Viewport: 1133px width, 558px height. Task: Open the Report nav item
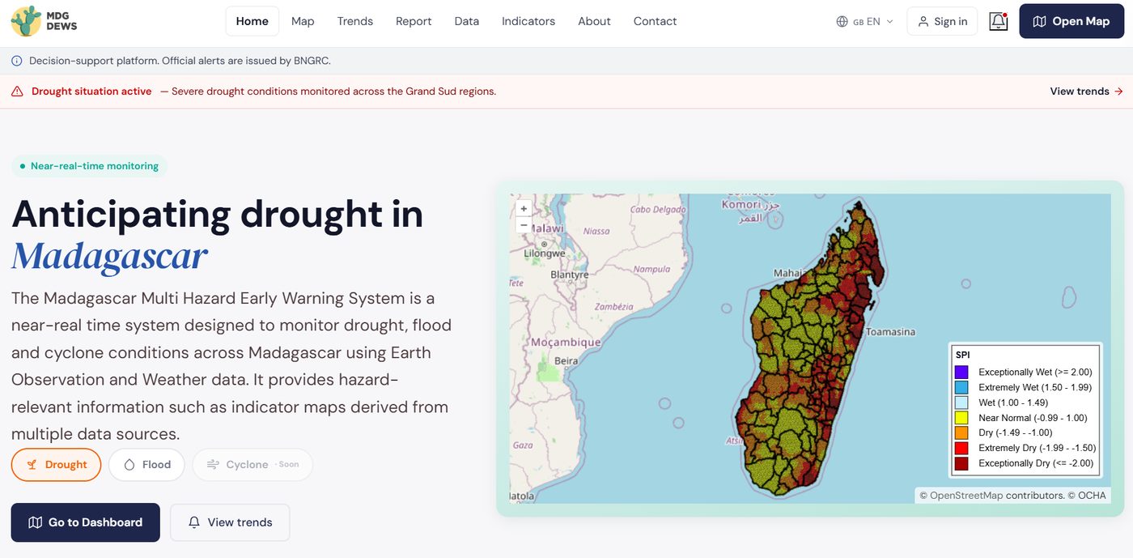(414, 21)
